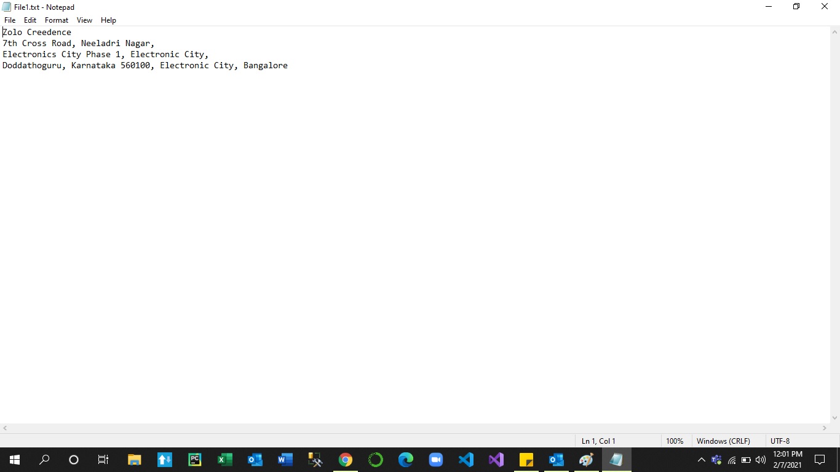Click the Windows Start button

tap(14, 460)
